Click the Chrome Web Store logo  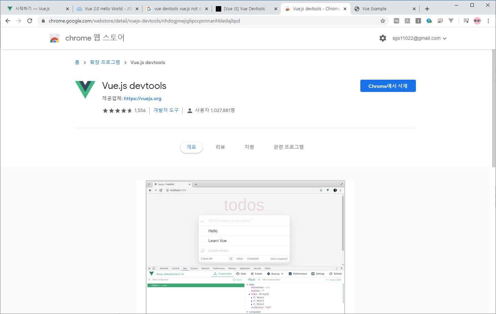pyautogui.click(x=55, y=38)
